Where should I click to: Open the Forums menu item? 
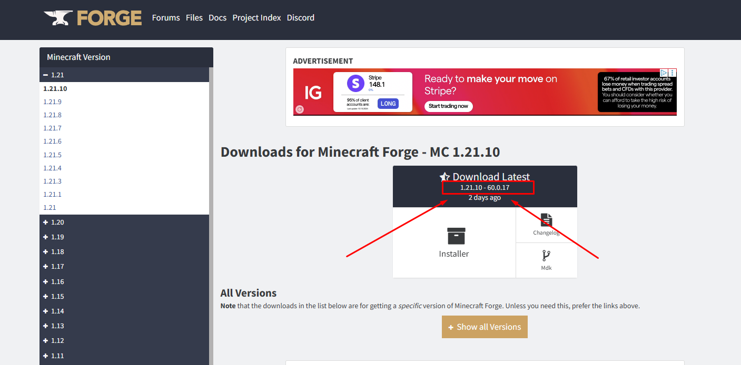click(166, 18)
